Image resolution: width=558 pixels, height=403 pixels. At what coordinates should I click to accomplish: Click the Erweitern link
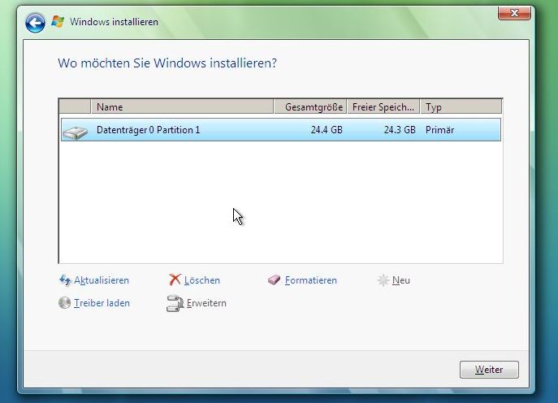206,303
